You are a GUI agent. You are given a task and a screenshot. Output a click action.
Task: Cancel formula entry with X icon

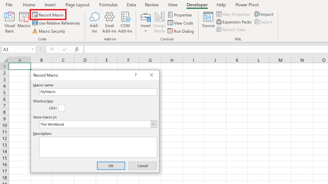pos(52,49)
